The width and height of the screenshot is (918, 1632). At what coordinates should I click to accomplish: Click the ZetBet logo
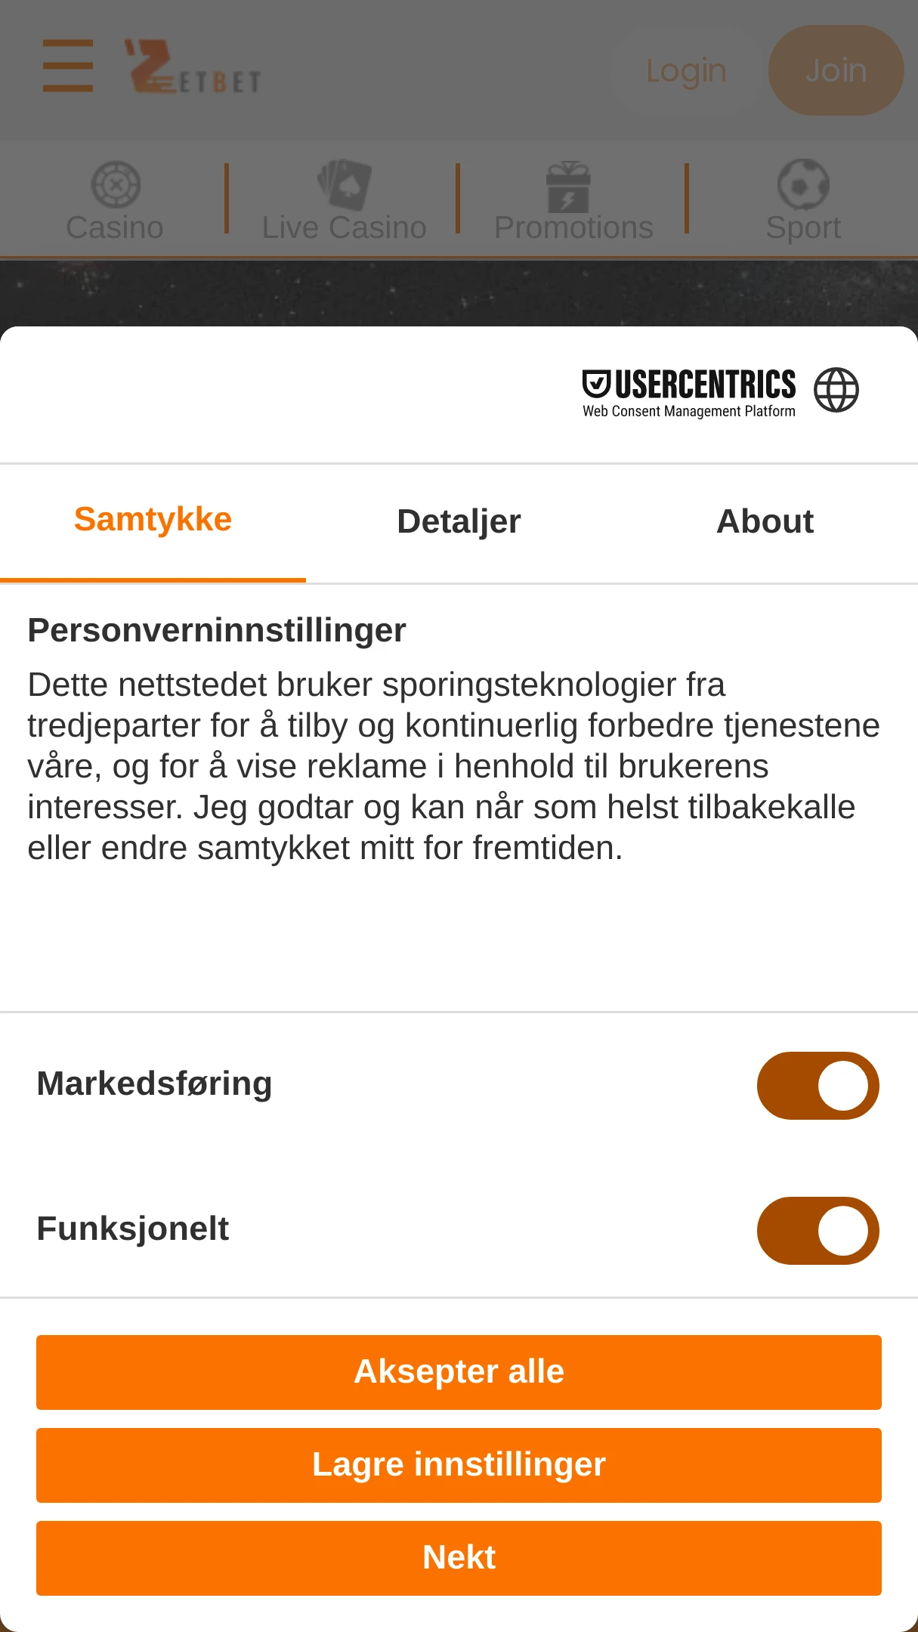coord(193,67)
